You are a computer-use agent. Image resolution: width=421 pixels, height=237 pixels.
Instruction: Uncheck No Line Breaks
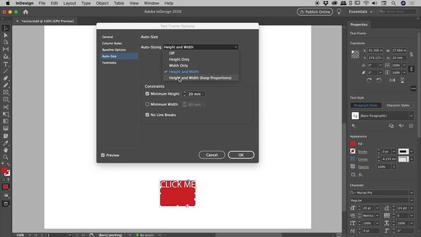coord(147,115)
